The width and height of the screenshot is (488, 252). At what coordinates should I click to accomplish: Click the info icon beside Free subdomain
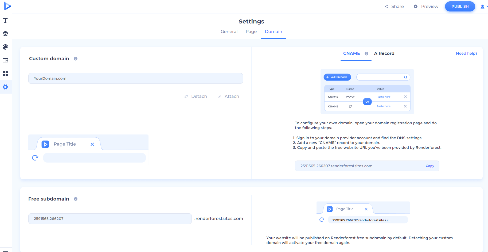(x=76, y=199)
